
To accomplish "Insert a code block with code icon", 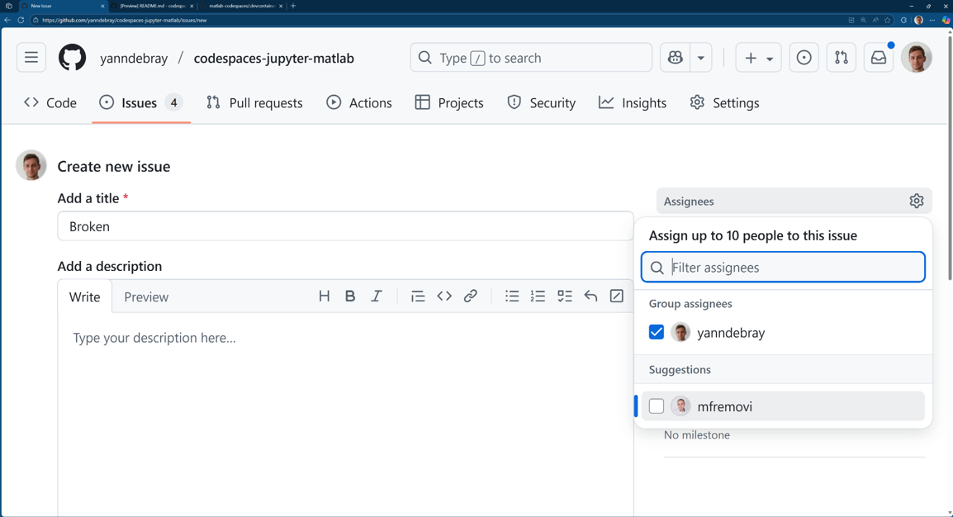I will pos(444,296).
